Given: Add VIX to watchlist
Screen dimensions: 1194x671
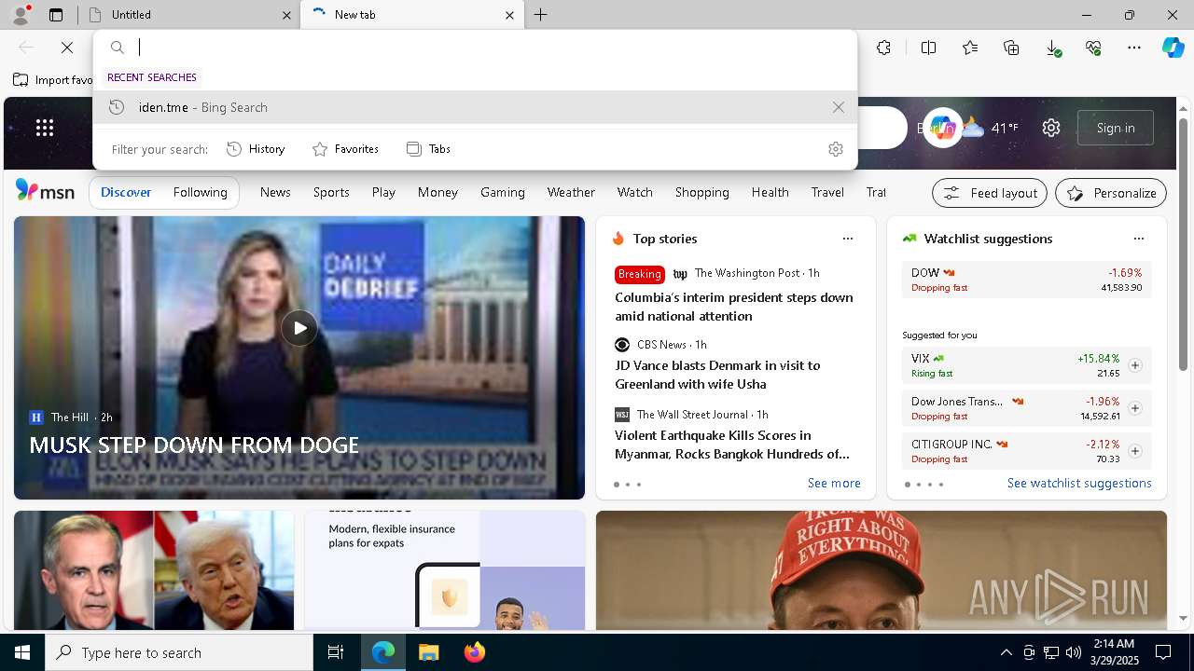Looking at the screenshot, I should [1135, 365].
